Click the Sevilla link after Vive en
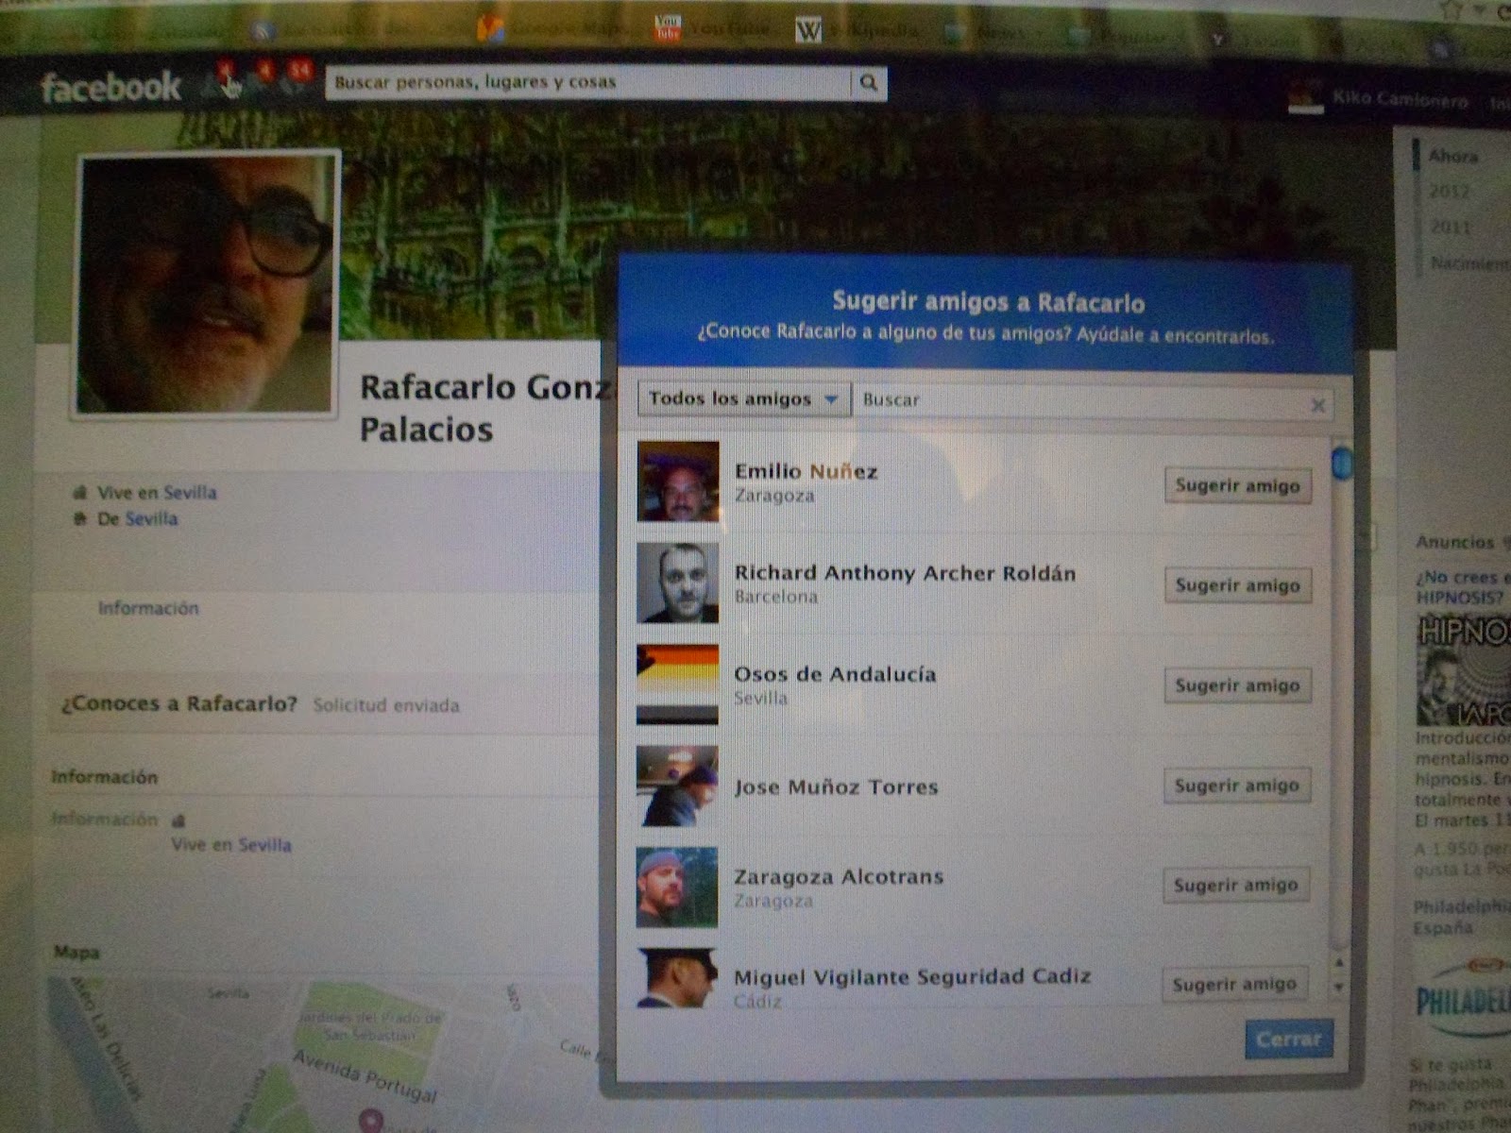 point(190,493)
